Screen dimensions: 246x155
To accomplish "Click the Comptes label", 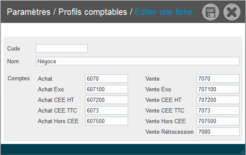I will (x=18, y=79).
